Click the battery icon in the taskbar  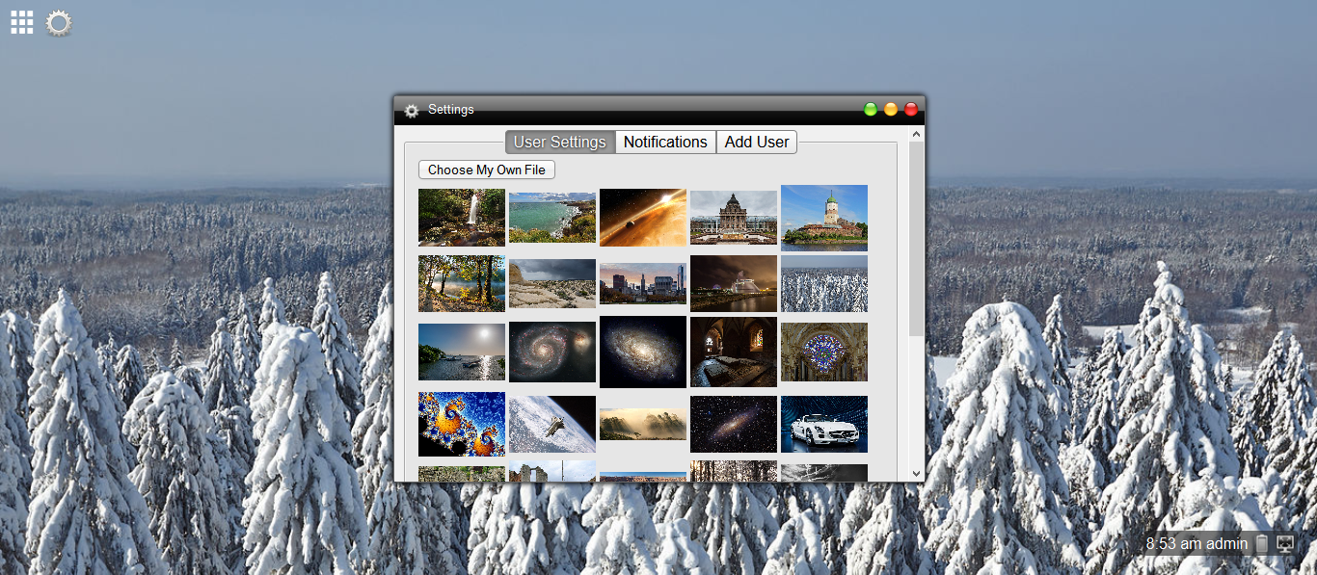click(x=1261, y=543)
